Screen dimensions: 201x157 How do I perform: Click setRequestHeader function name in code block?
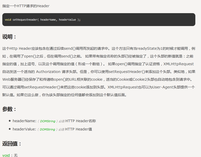click(25, 20)
